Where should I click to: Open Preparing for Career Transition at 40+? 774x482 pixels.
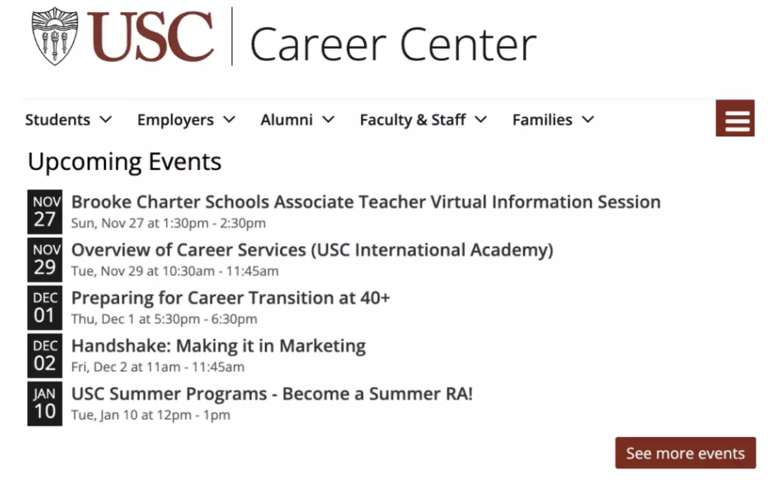pyautogui.click(x=231, y=297)
